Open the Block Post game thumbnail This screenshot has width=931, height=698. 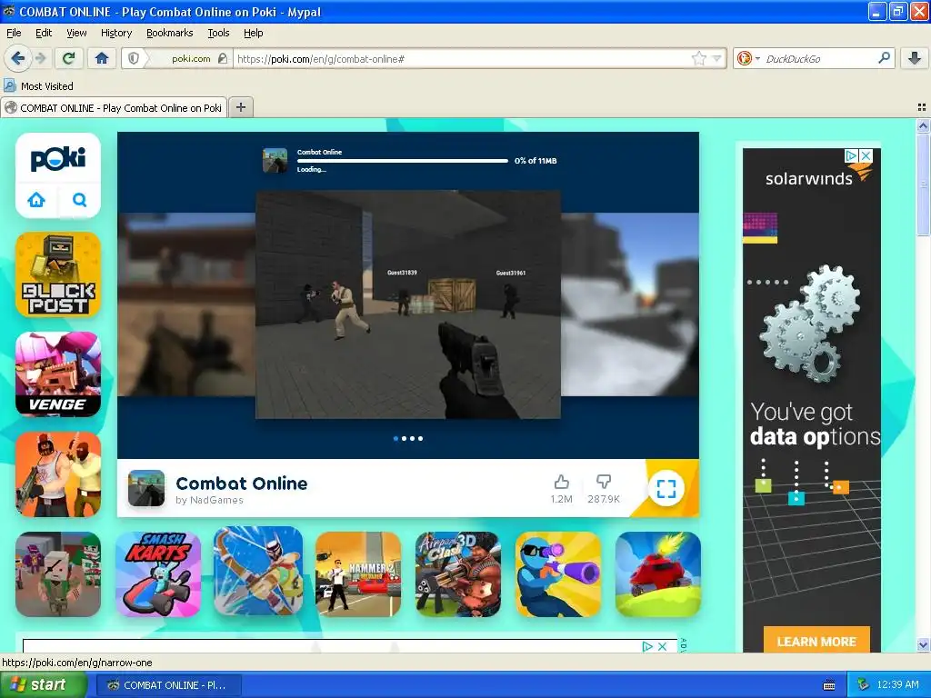point(58,274)
